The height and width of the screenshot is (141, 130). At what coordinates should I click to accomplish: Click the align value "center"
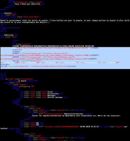point(26,44)
